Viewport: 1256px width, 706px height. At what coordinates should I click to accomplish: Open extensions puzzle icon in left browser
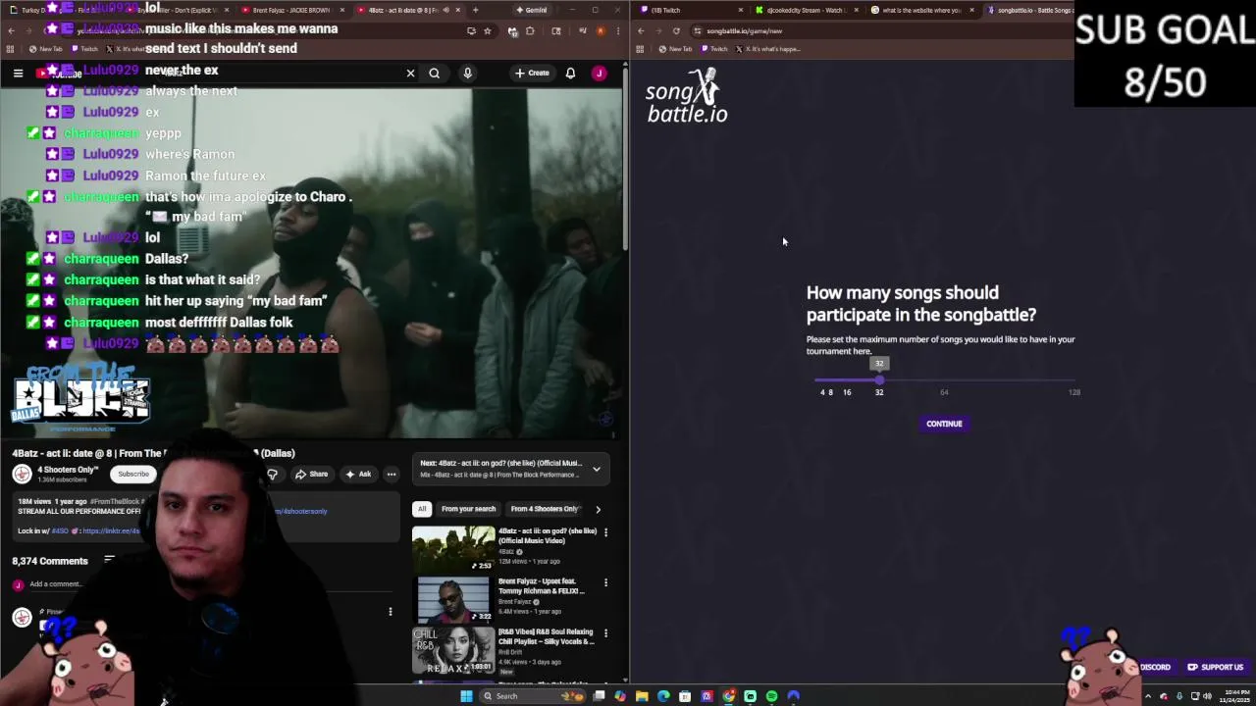[x=530, y=30]
